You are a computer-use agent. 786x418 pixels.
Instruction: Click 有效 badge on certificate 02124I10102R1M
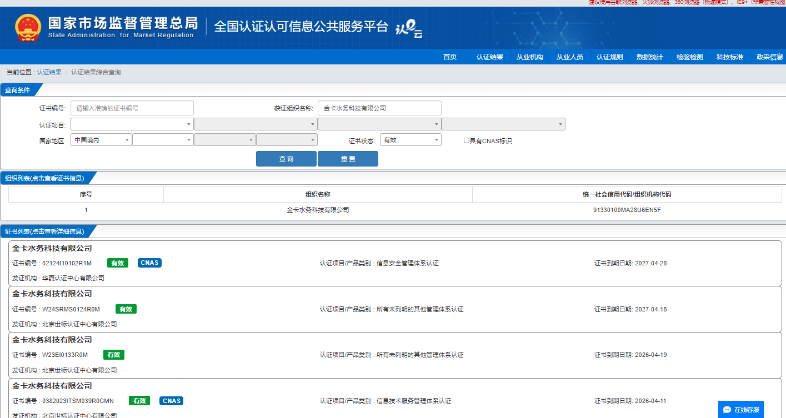[117, 263]
